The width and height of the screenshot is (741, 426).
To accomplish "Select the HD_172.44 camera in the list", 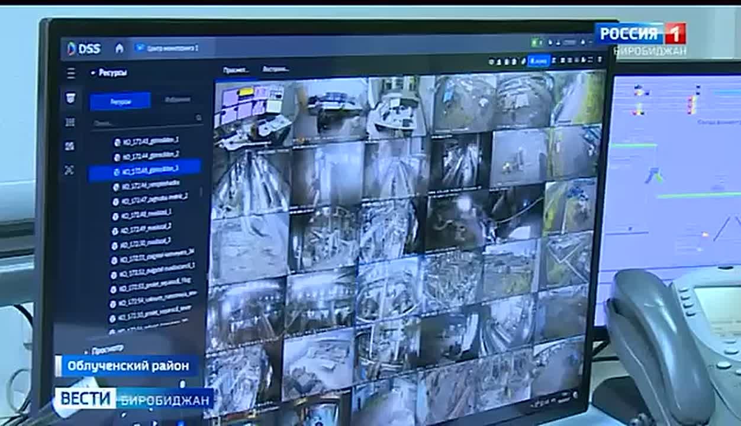I will click(146, 156).
